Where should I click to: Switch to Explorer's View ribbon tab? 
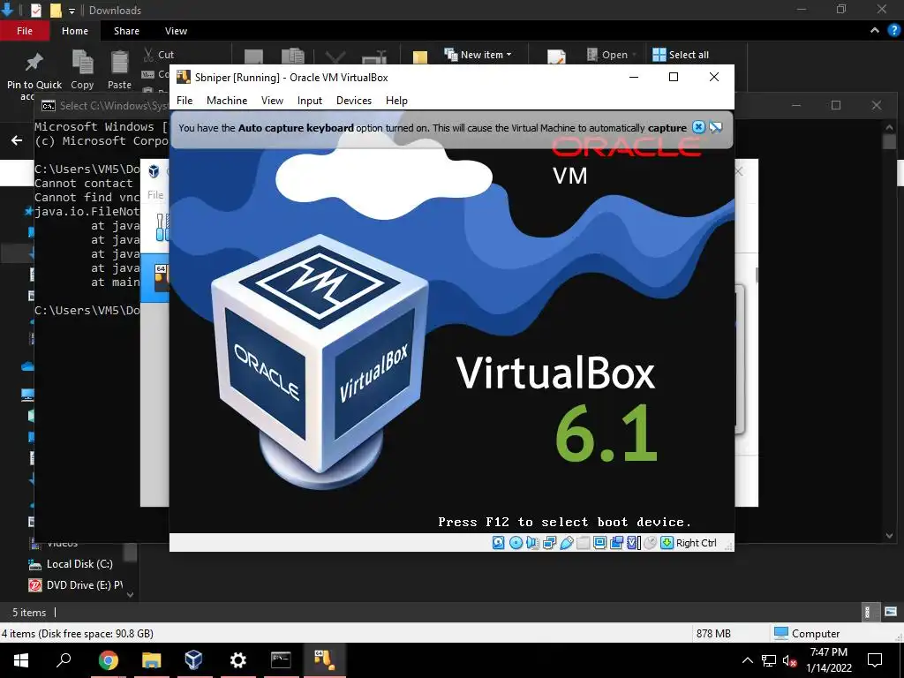coord(176,31)
